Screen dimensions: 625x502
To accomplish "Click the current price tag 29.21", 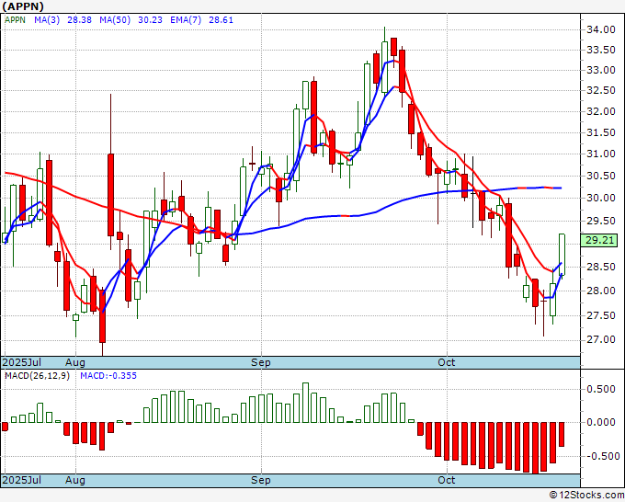I will tap(599, 241).
